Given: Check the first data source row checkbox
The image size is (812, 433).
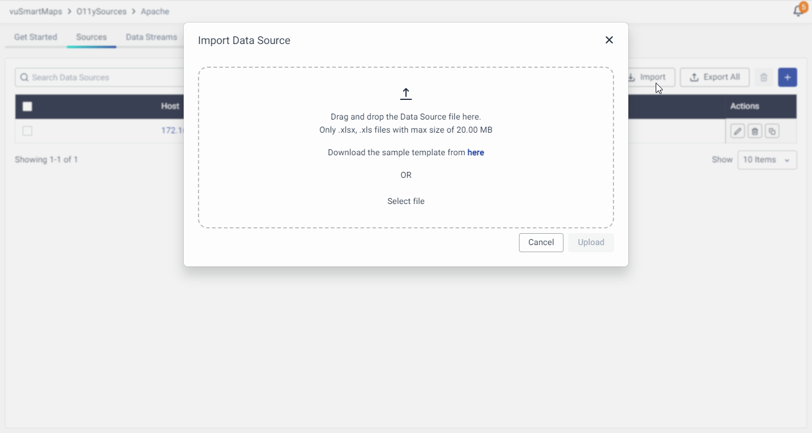Looking at the screenshot, I should tap(27, 131).
